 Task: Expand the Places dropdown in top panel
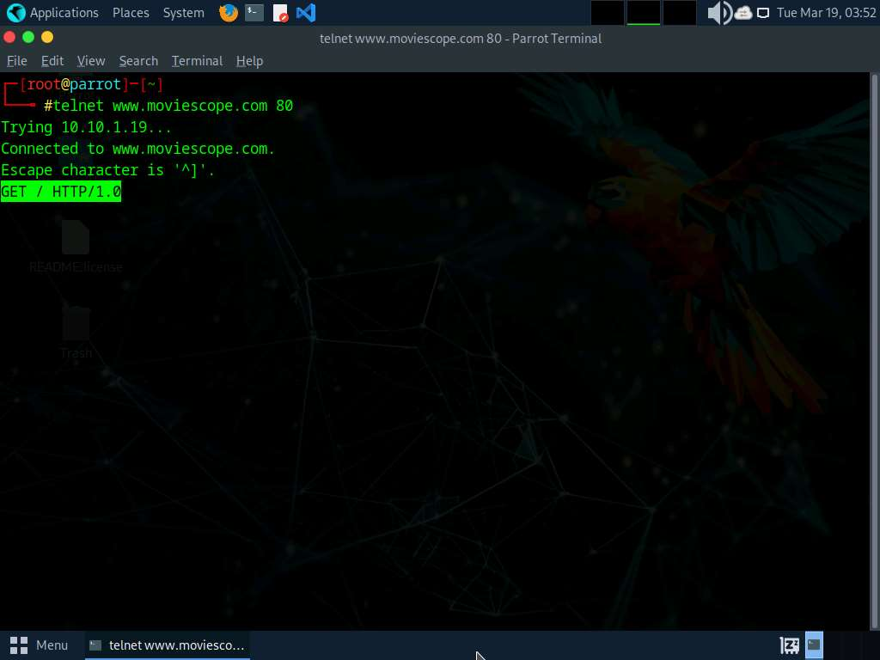coord(131,13)
